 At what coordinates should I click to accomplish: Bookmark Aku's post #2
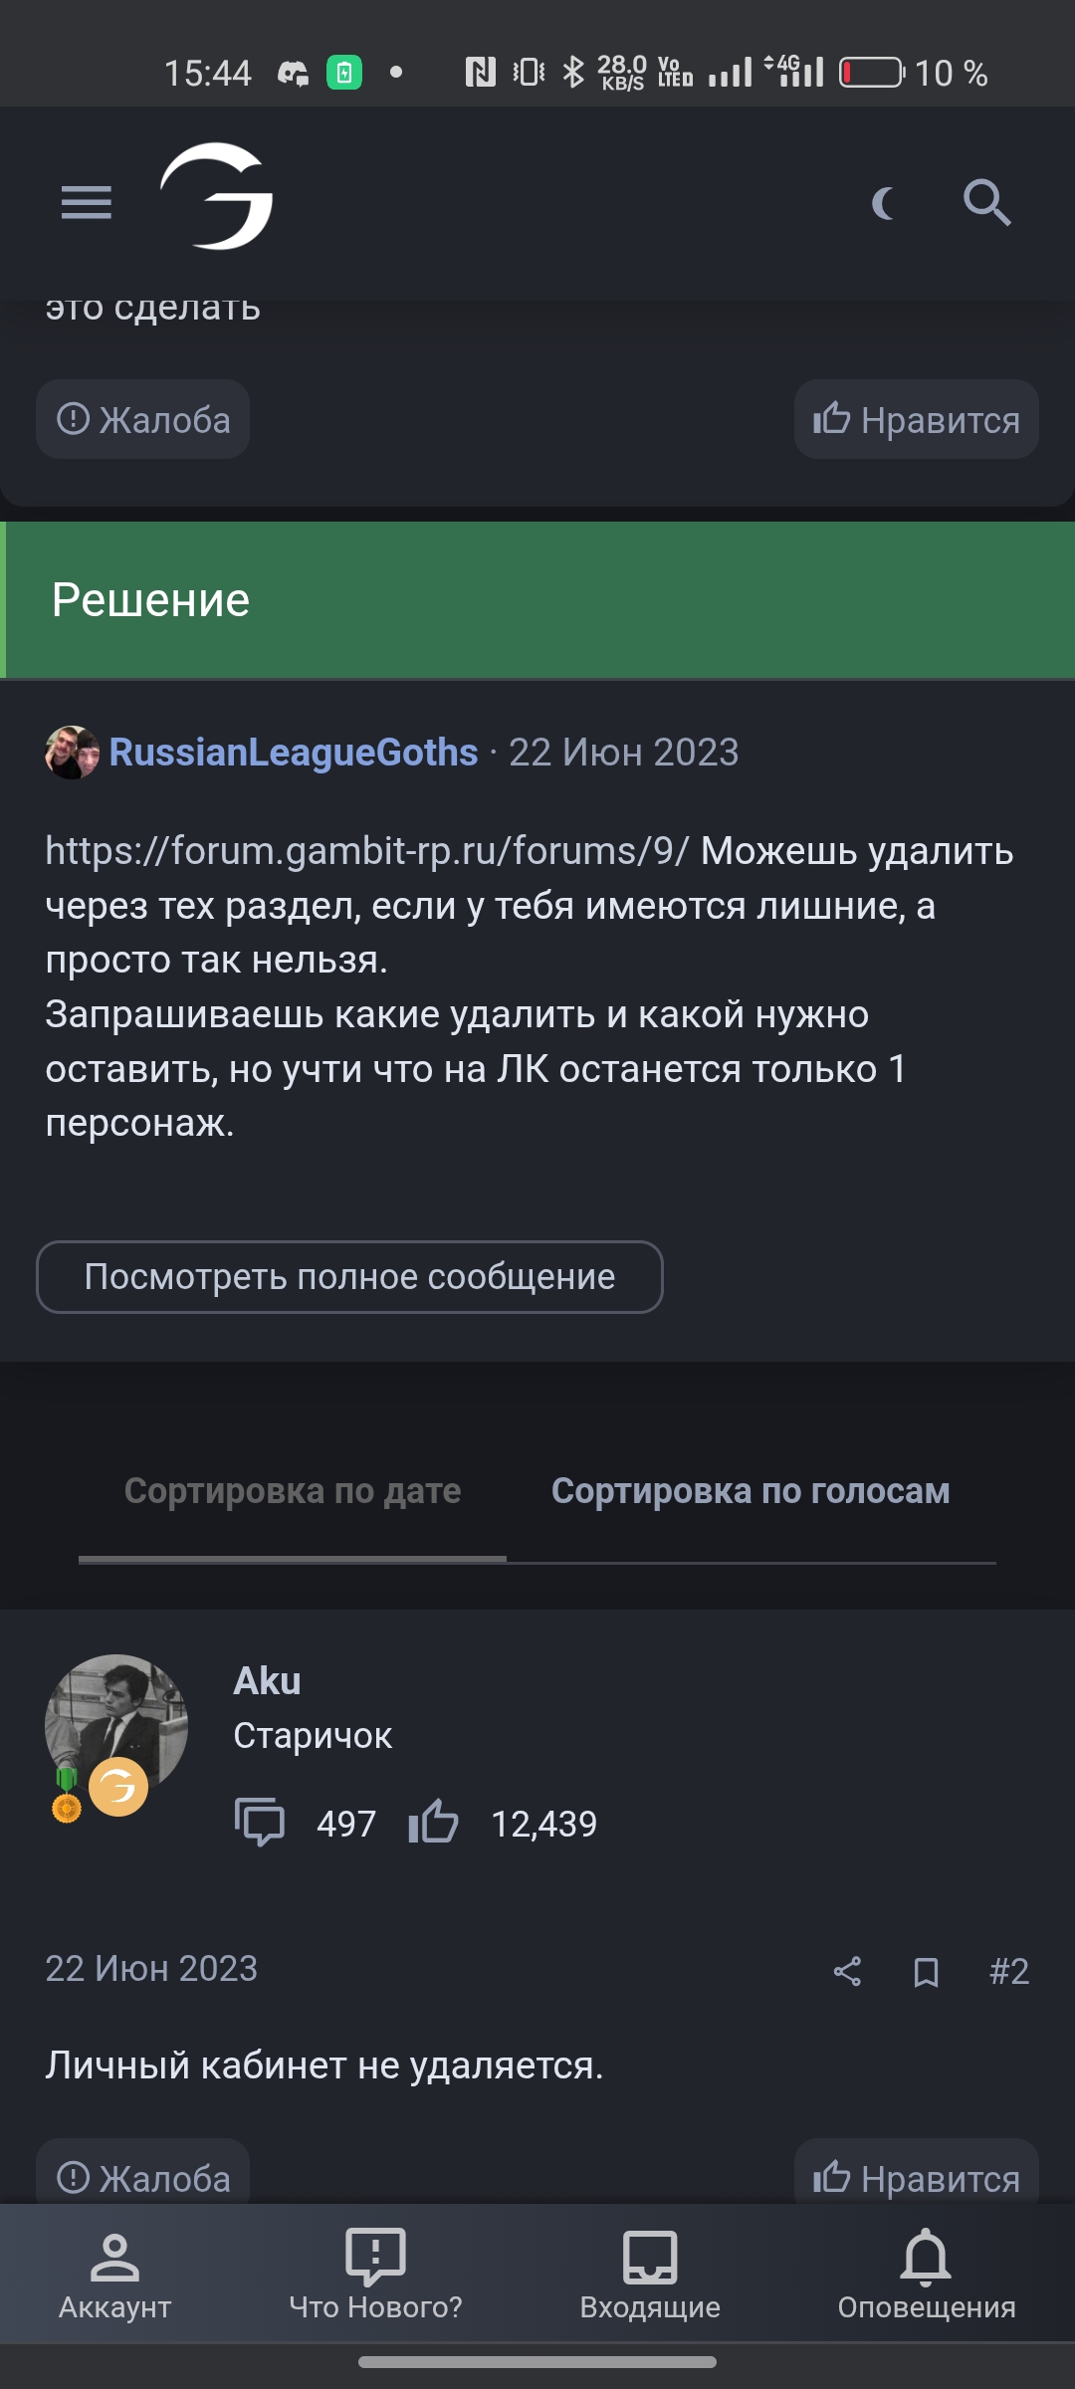[926, 1971]
